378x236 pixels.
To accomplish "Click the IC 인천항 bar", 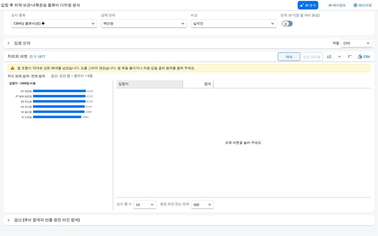I will coord(57,117).
